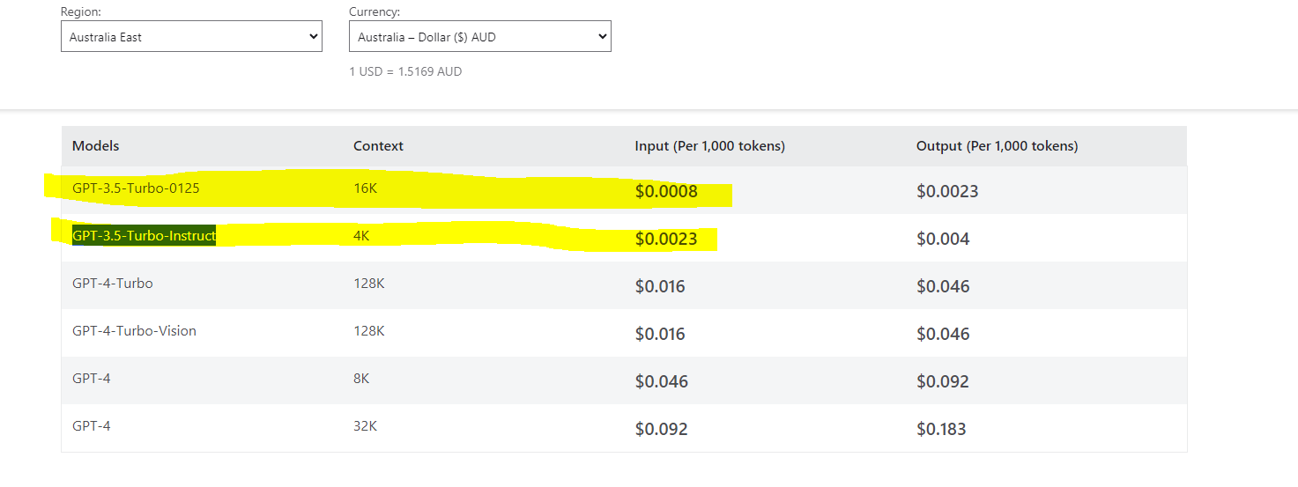
Task: Click the Models column header
Action: (95, 146)
